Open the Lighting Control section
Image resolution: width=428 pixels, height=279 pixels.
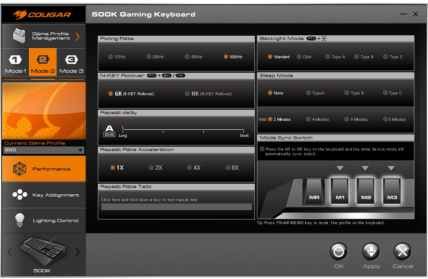click(43, 220)
